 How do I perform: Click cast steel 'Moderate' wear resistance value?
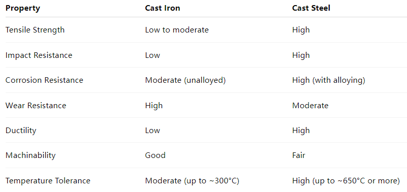310,105
